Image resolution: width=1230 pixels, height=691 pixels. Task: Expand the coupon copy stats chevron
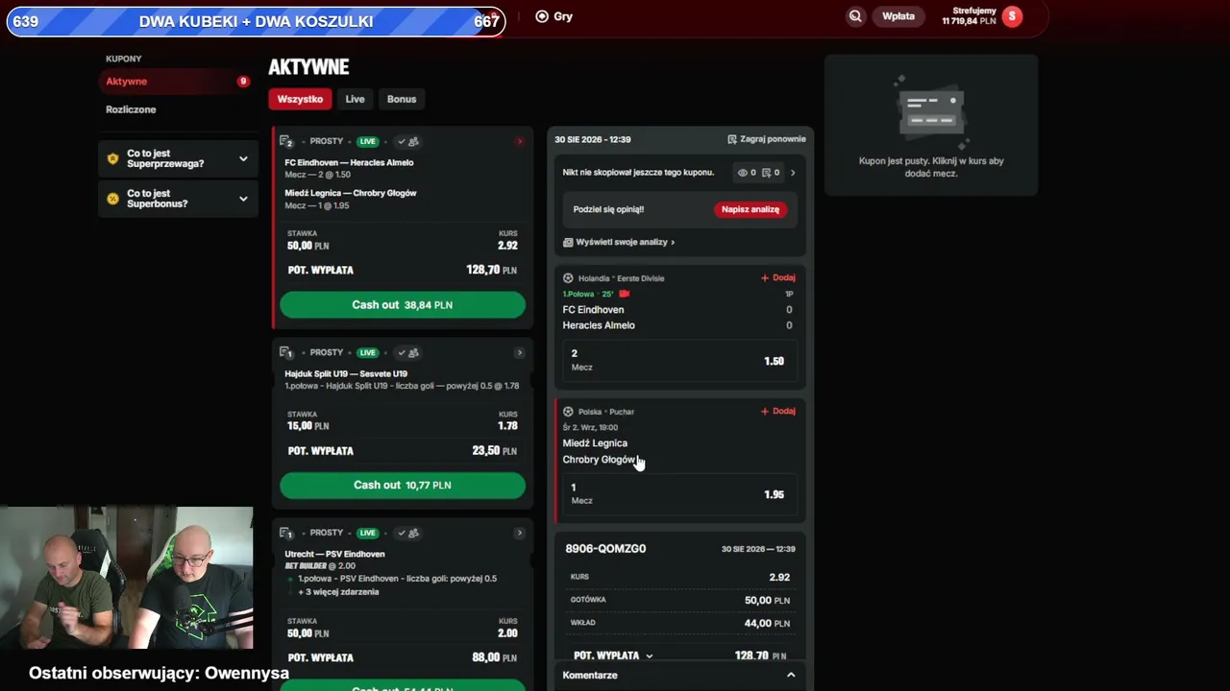pyautogui.click(x=793, y=173)
